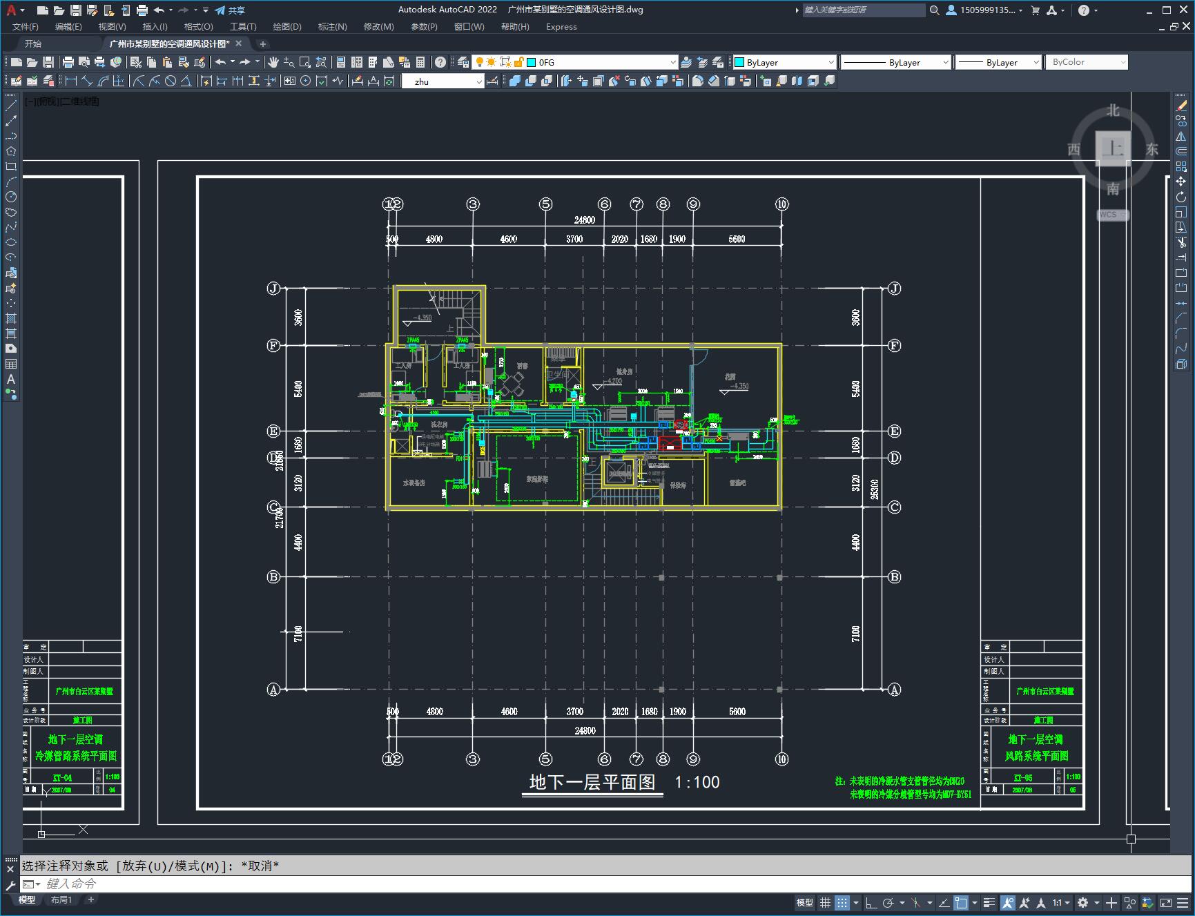Click the 共享 share button

click(230, 10)
